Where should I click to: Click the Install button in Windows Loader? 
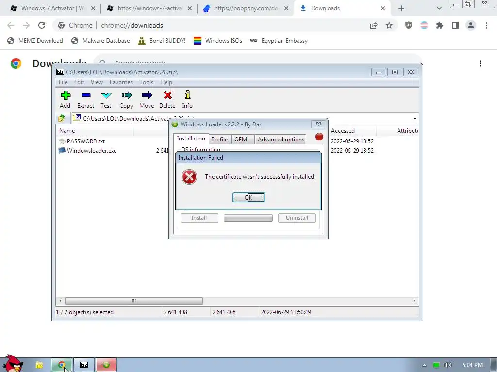[x=199, y=218]
